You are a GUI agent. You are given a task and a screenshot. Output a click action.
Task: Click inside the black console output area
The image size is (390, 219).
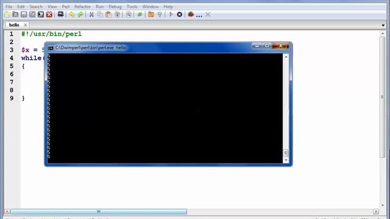click(x=165, y=108)
